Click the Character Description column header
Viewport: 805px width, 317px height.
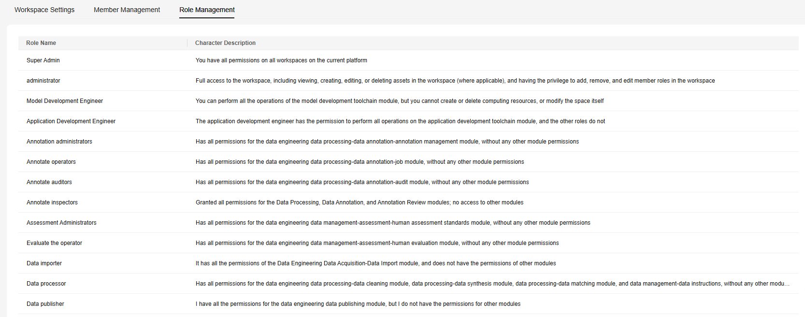pos(225,43)
